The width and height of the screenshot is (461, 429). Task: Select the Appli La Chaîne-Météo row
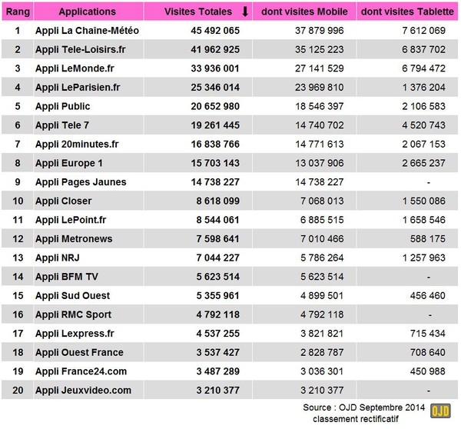click(229, 30)
